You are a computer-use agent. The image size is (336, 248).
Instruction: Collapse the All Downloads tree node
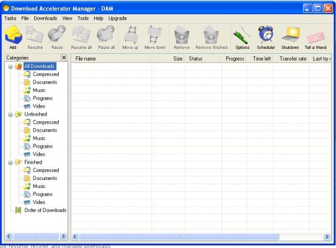(10, 67)
